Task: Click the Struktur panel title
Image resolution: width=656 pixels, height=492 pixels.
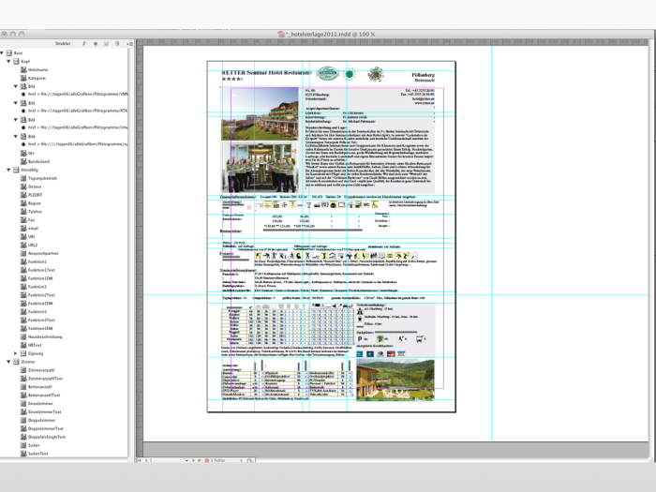Action: [63, 43]
